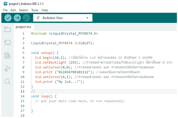Click the closing brace on line 17
The width and height of the screenshot is (178, 118).
(x=32, y=111)
